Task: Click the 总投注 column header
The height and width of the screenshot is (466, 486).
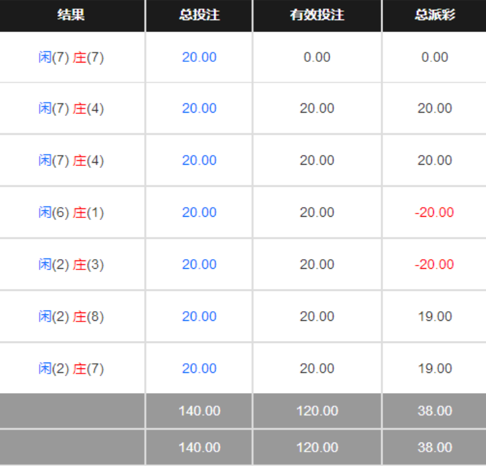Action: [199, 14]
